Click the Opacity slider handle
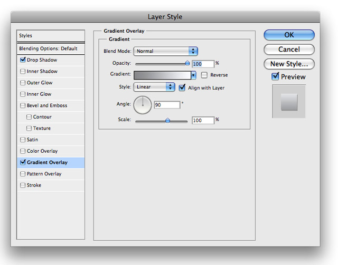The image size is (338, 265). 187,63
